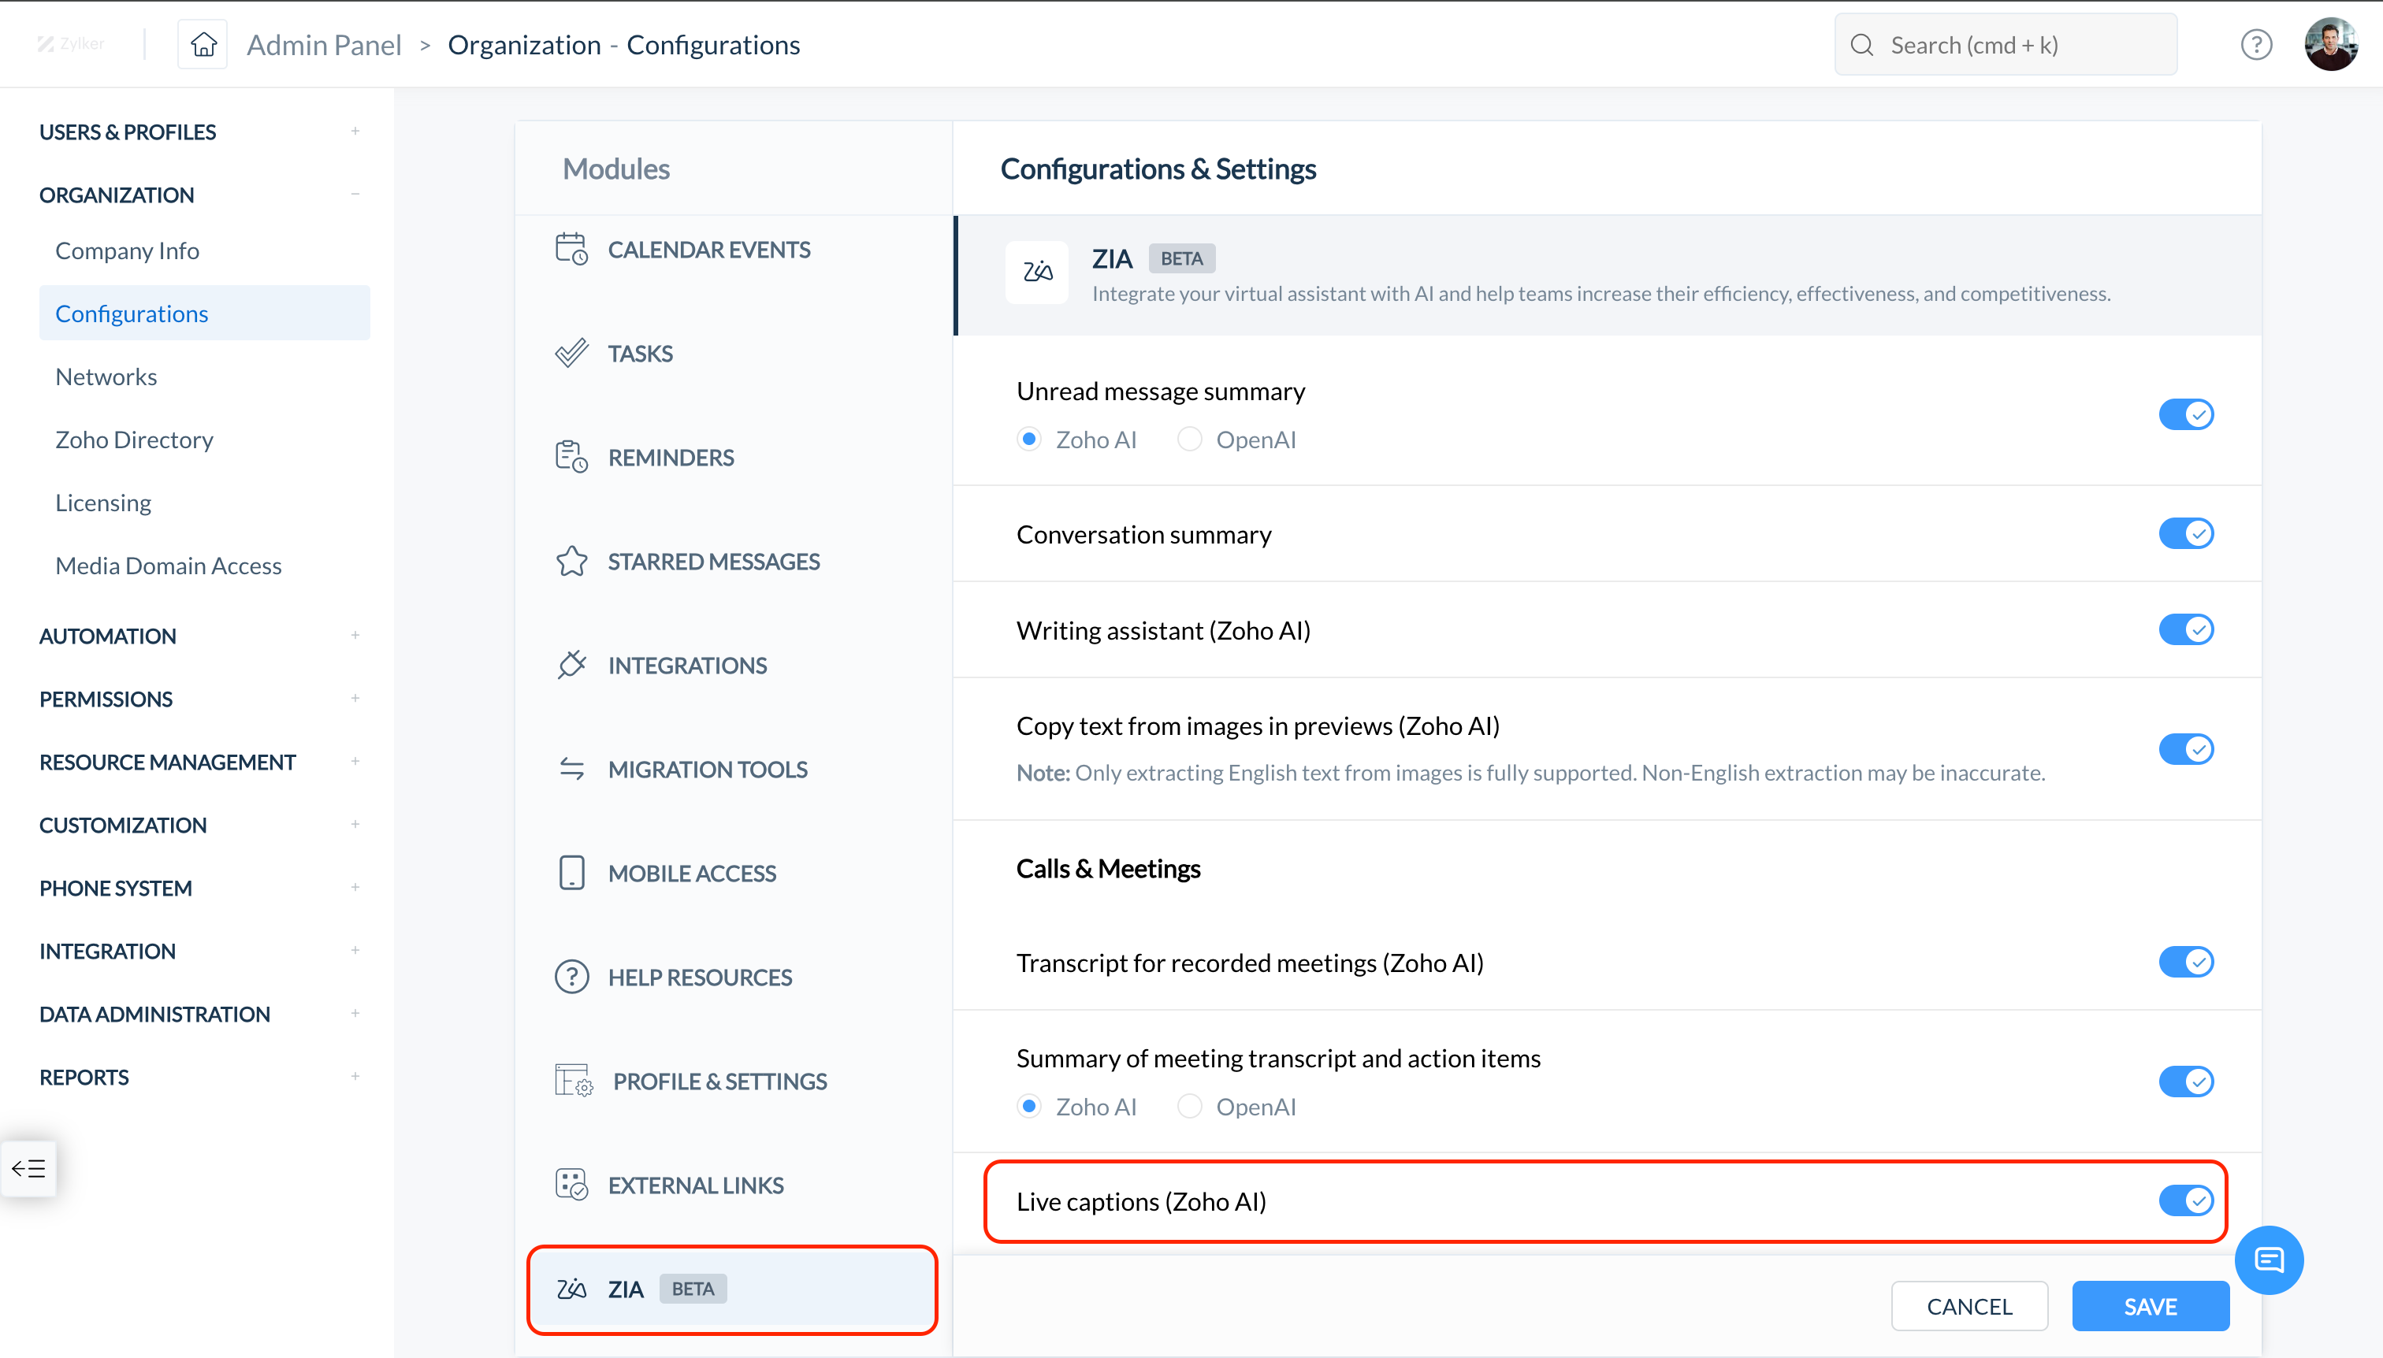The width and height of the screenshot is (2383, 1358).
Task: Go to the home icon in header
Action: pos(203,44)
